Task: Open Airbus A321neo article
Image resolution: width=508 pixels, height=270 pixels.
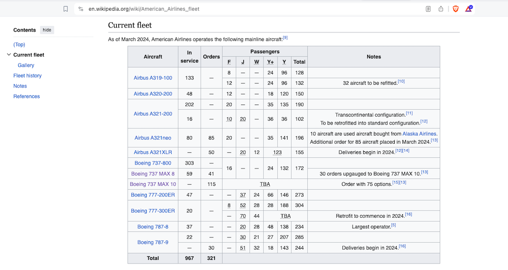Action: 153,138
